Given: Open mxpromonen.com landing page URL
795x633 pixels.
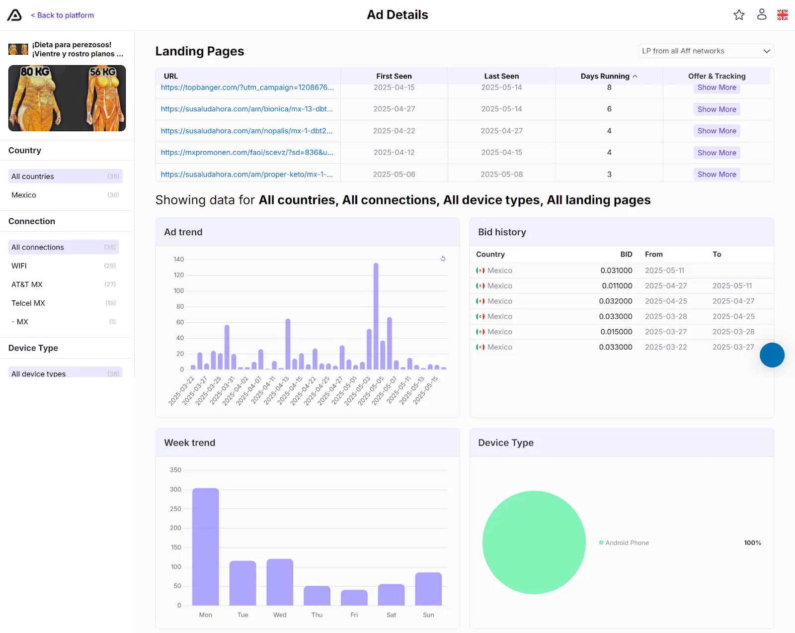Looking at the screenshot, I should coord(247,153).
